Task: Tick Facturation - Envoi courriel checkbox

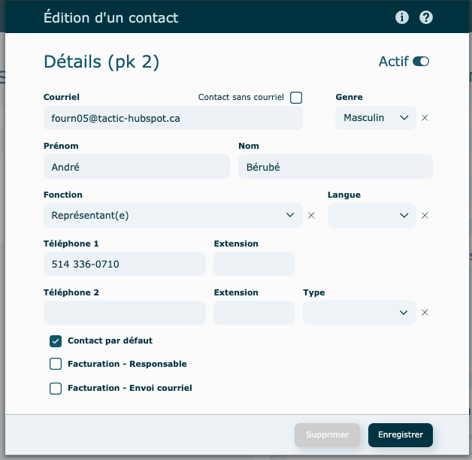Action: 56,389
